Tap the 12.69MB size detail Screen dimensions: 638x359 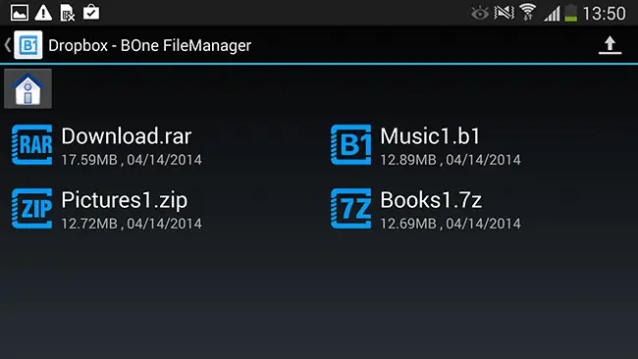[408, 224]
